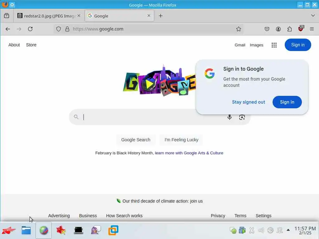Open Firefox View from the tab bar icon
Screen dimensions: 319x239
[x=7, y=16]
